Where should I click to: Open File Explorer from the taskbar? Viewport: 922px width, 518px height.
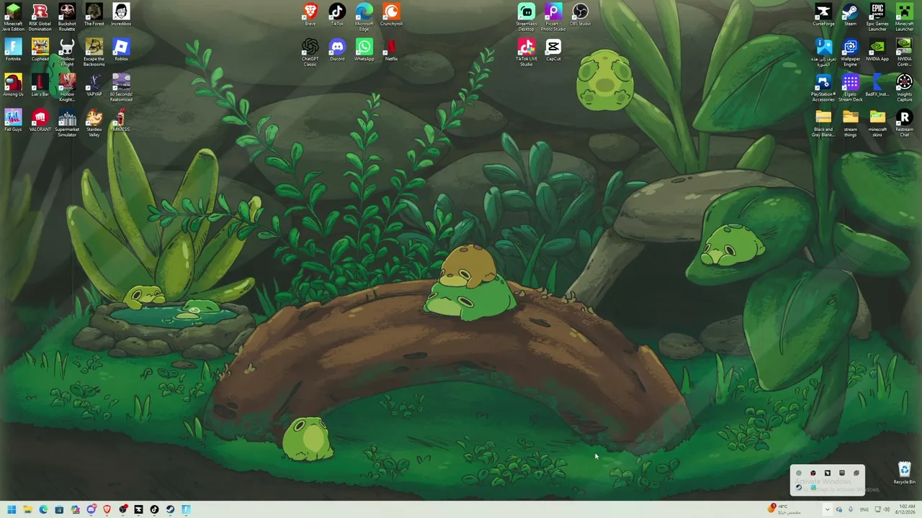(27, 510)
